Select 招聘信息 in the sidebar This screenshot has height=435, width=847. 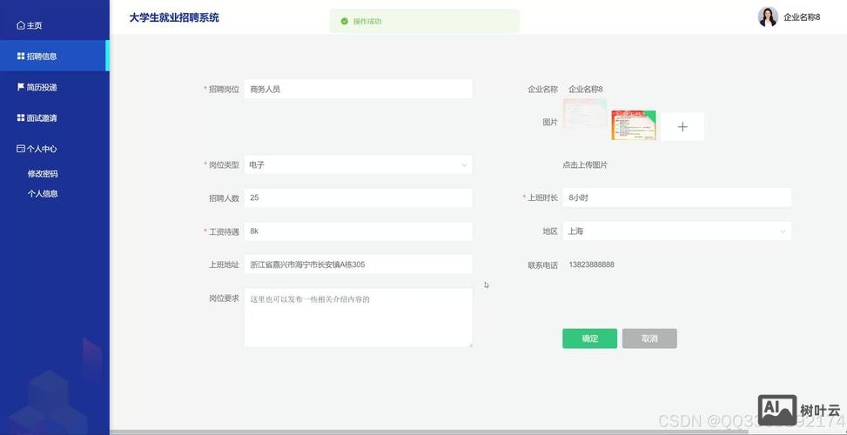point(55,57)
